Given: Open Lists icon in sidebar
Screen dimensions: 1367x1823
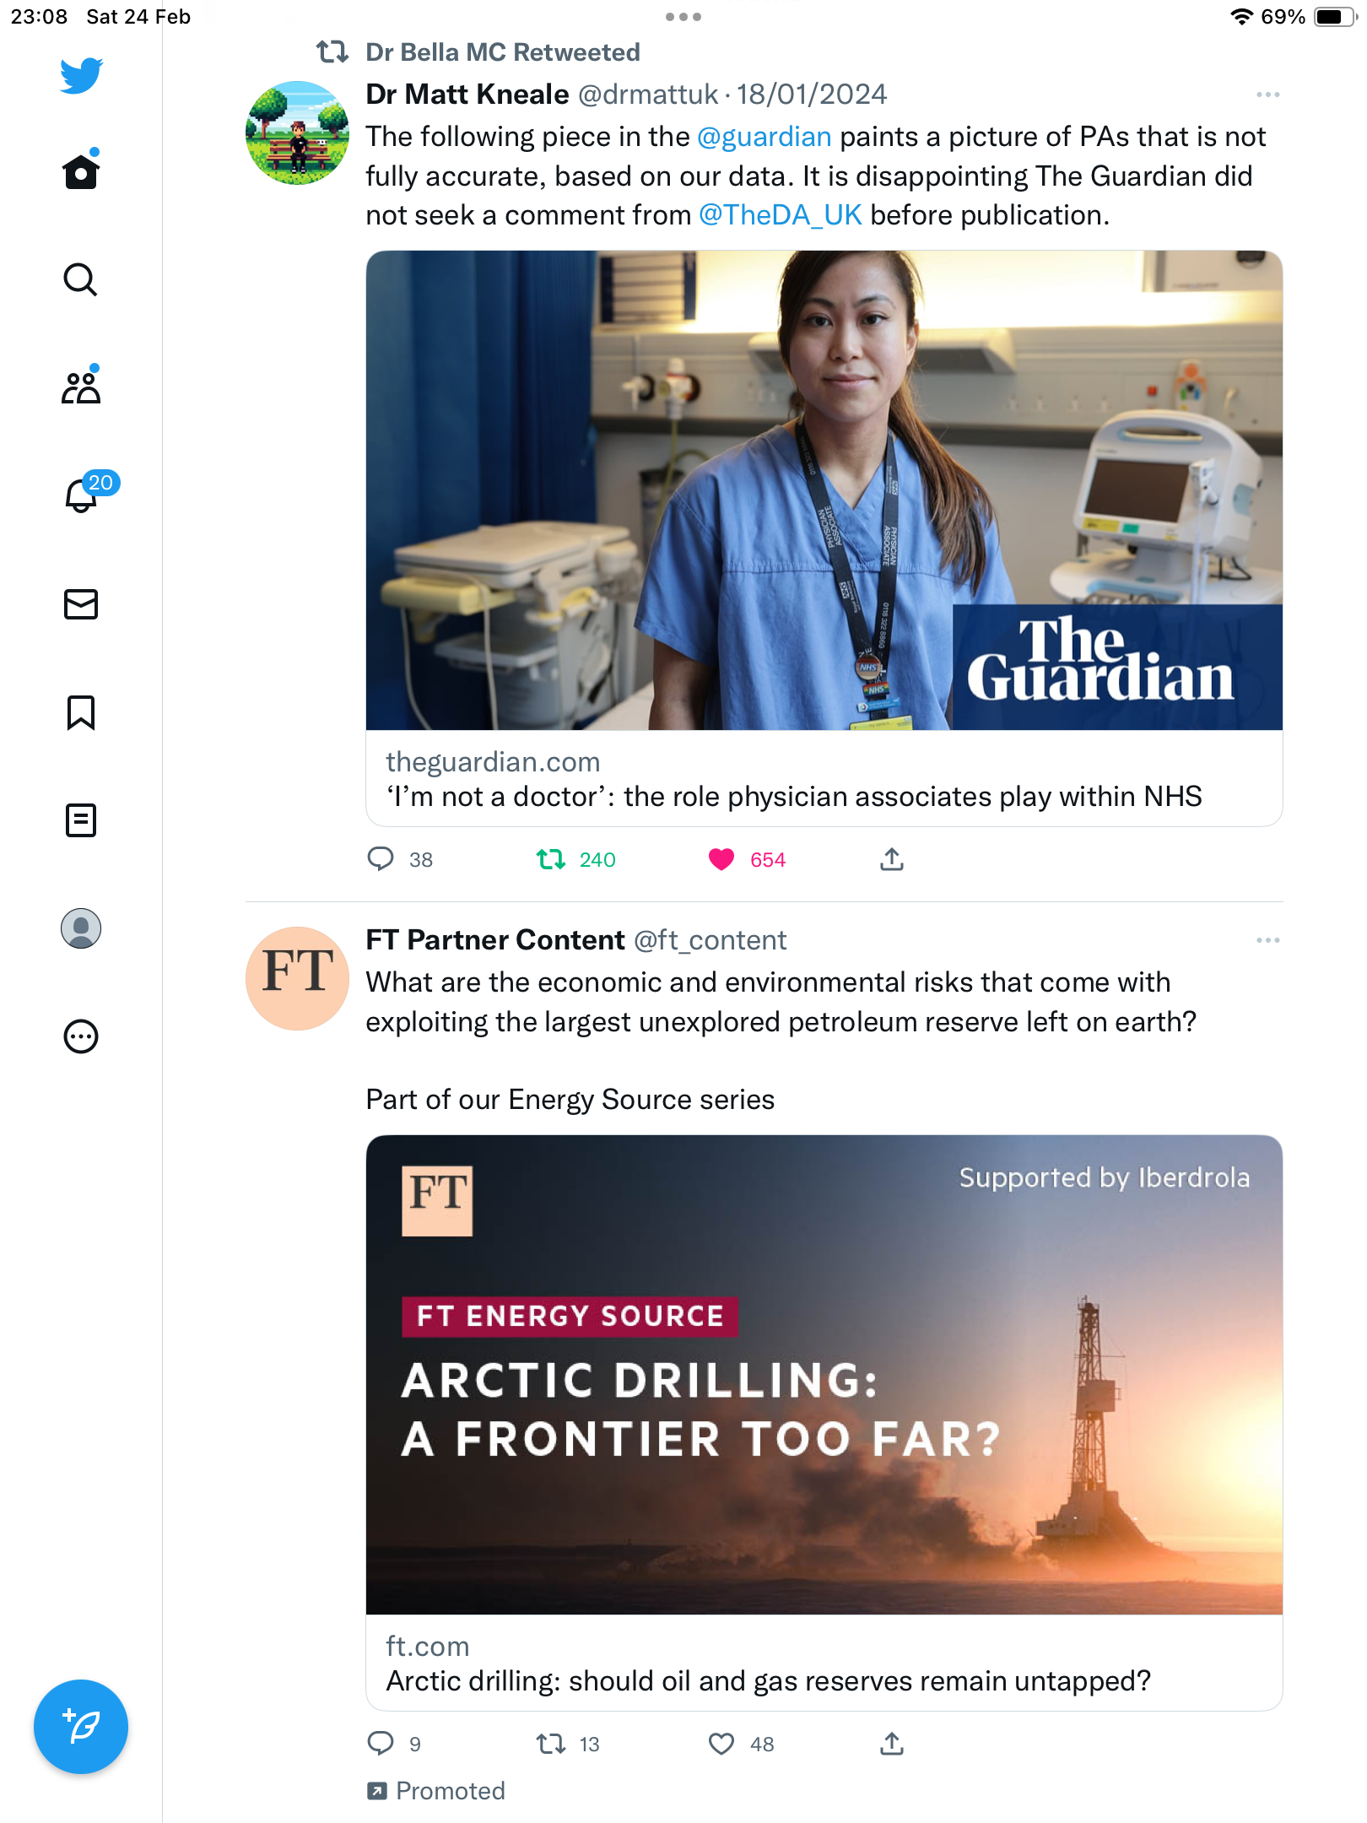Looking at the screenshot, I should 81,820.
